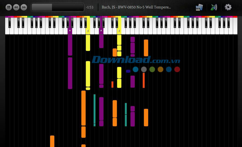Image resolution: width=242 pixels, height=147 pixels.
Task: Click the song progress bar
Action: (x=58, y=7)
